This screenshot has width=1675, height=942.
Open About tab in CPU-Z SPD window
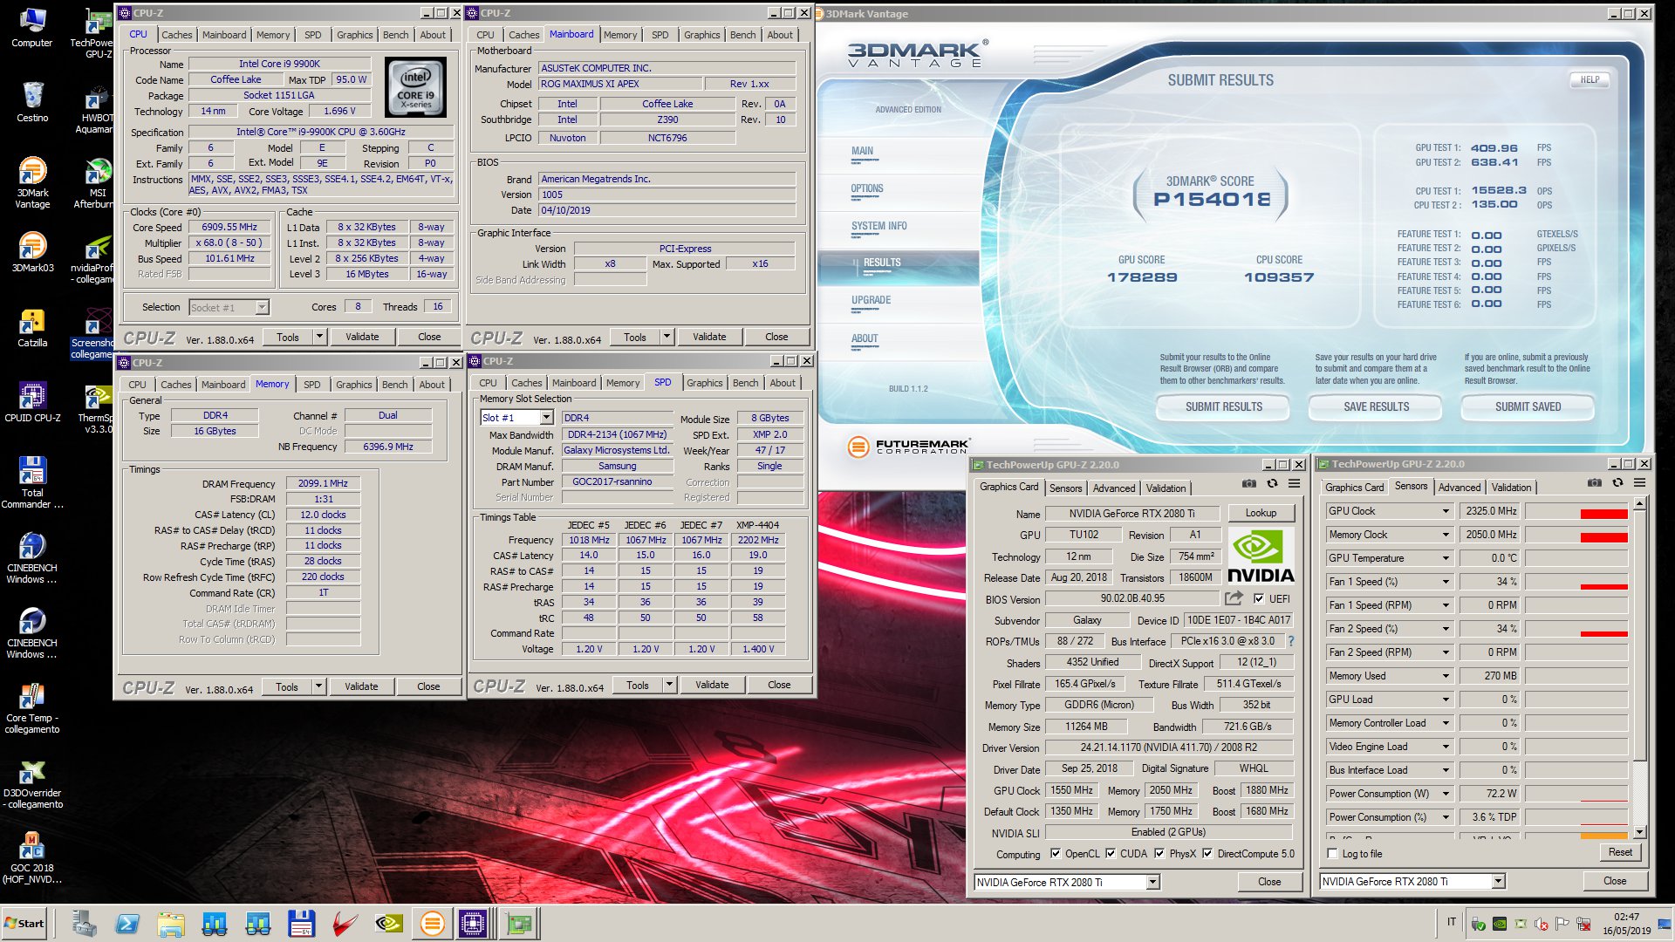click(783, 383)
